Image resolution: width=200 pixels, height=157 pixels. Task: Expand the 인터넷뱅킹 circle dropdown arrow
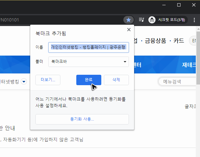pos(24,82)
